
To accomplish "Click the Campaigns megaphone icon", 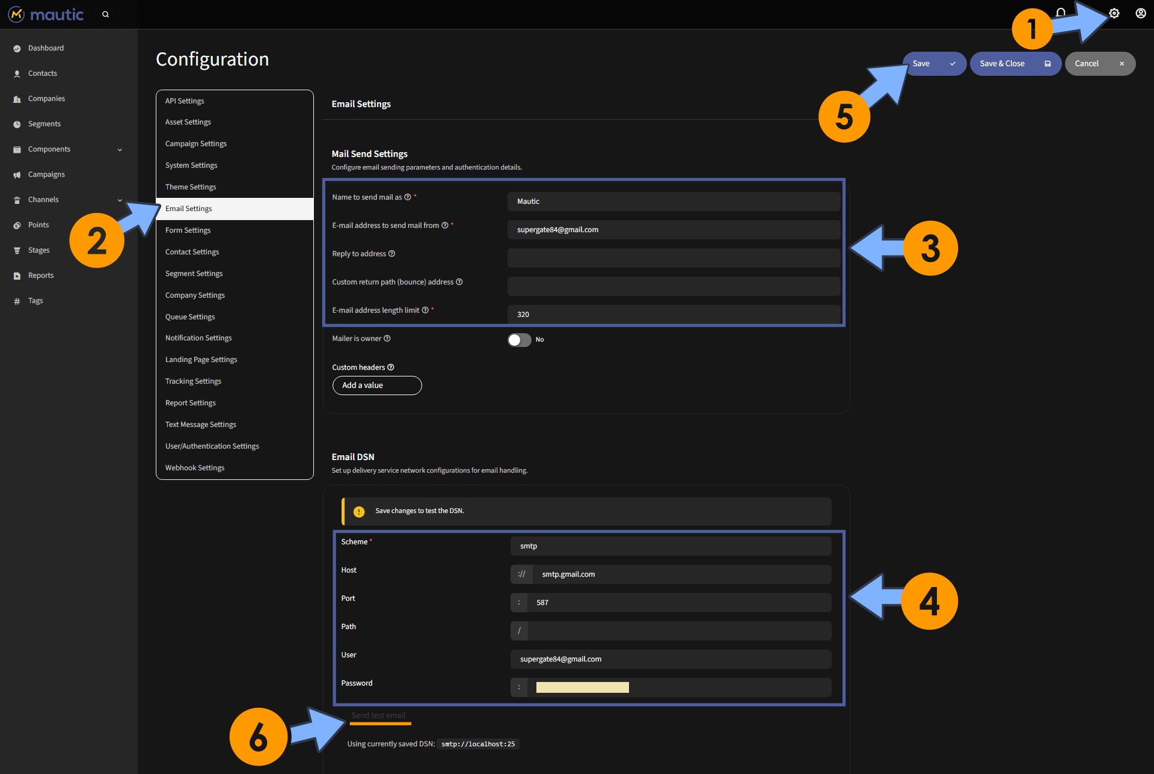I will [x=17, y=174].
